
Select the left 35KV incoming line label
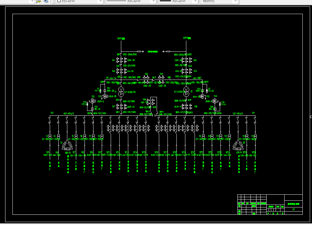pos(121,38)
